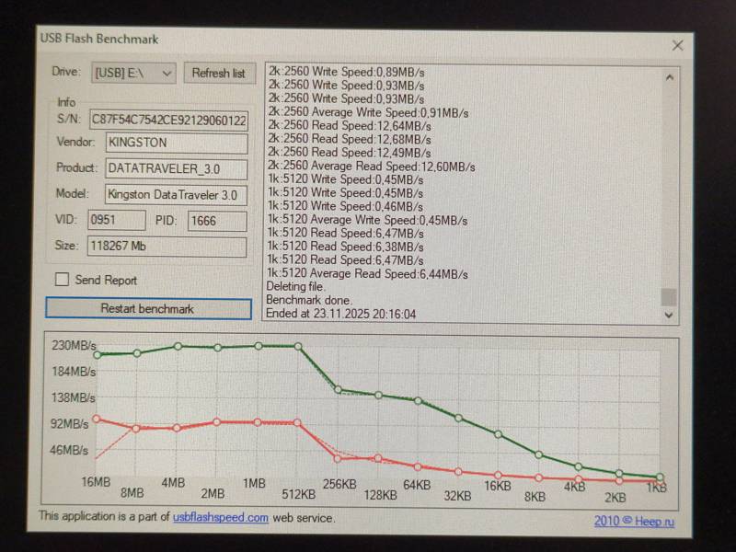Click the Restart benchmark button
This screenshot has height=552, width=736.
pyautogui.click(x=148, y=309)
